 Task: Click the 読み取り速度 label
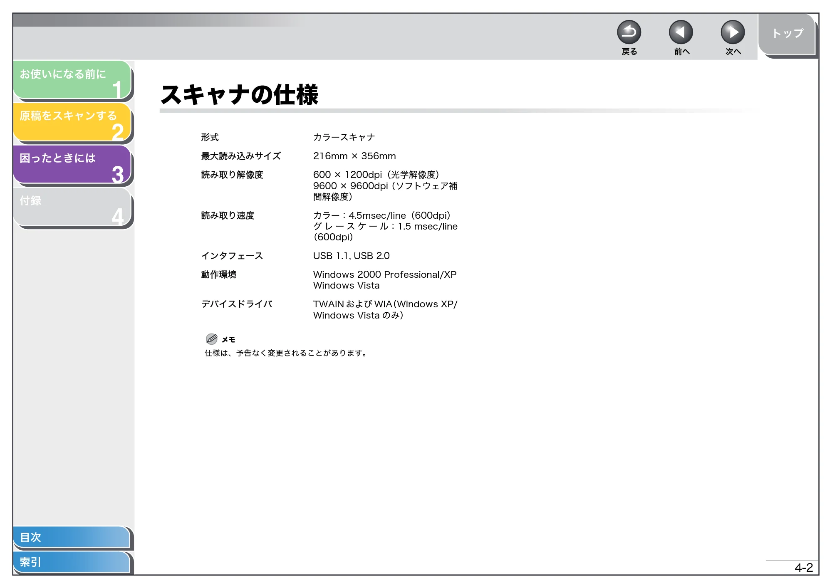click(x=228, y=215)
